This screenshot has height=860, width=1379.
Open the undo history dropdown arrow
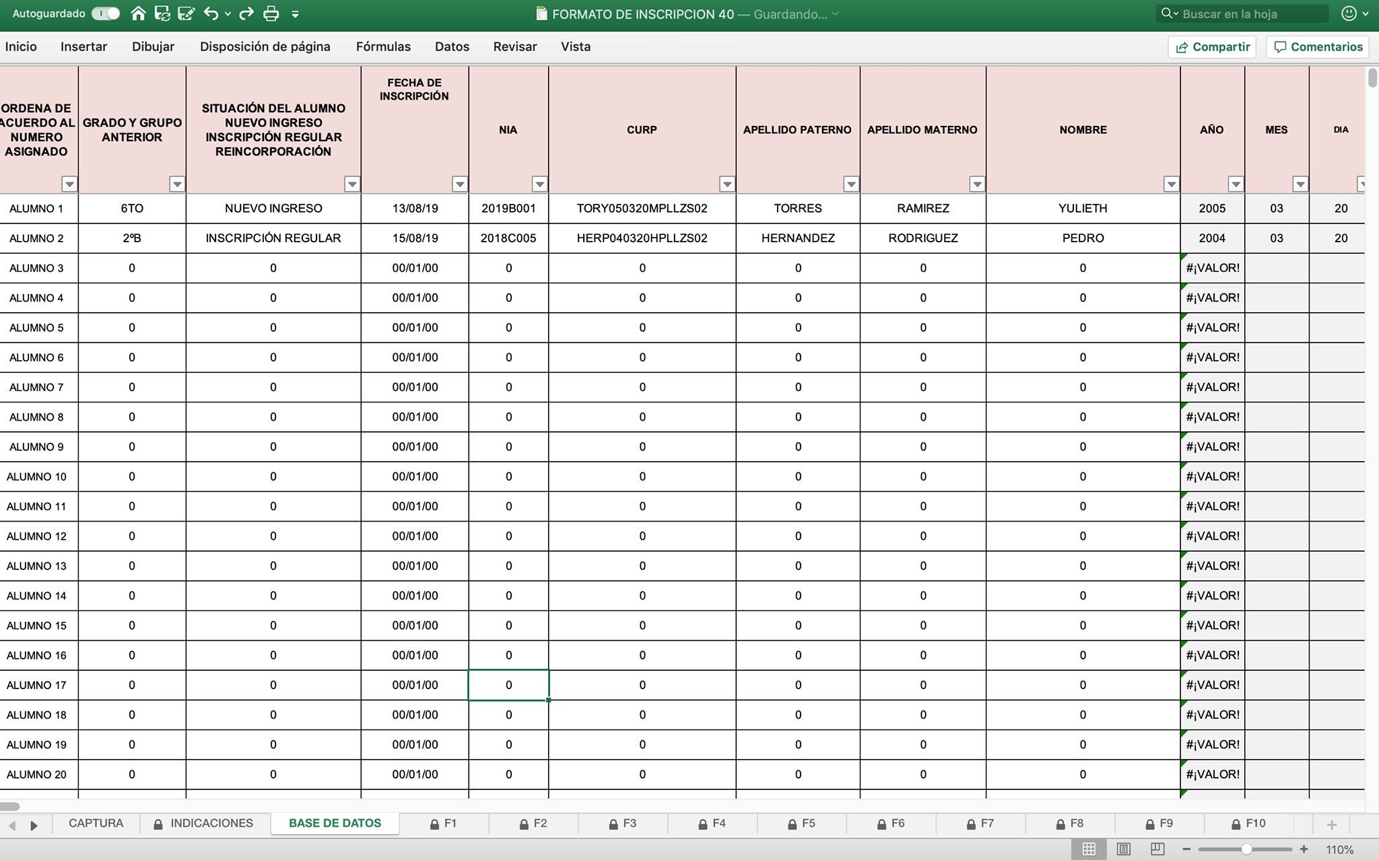[x=228, y=13]
